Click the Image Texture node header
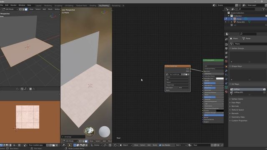Screen dimensions: 267x150 pyautogui.click(x=178, y=66)
